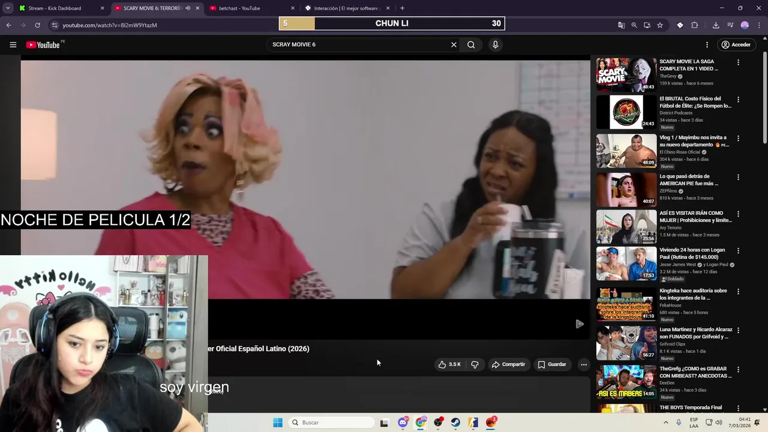This screenshot has width=768, height=432.
Task: Like the video with thumbs-up 3.5 K
Action: click(449, 364)
